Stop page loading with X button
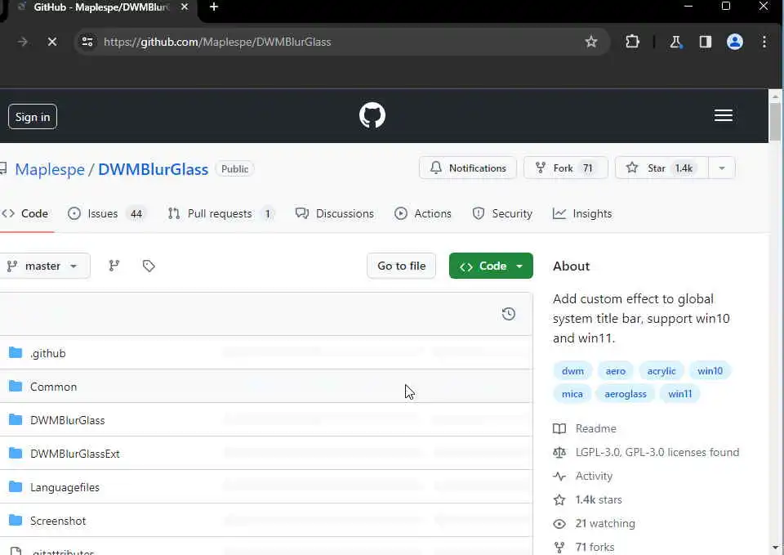Screen dimensions: 784x555 (x=52, y=42)
